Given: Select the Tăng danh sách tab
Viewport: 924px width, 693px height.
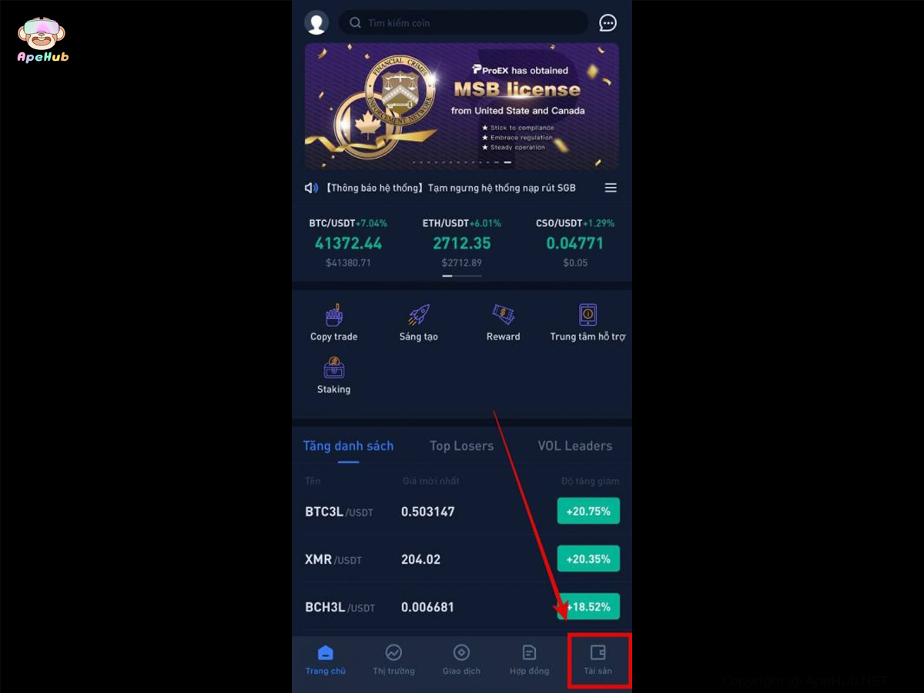Looking at the screenshot, I should tap(348, 446).
